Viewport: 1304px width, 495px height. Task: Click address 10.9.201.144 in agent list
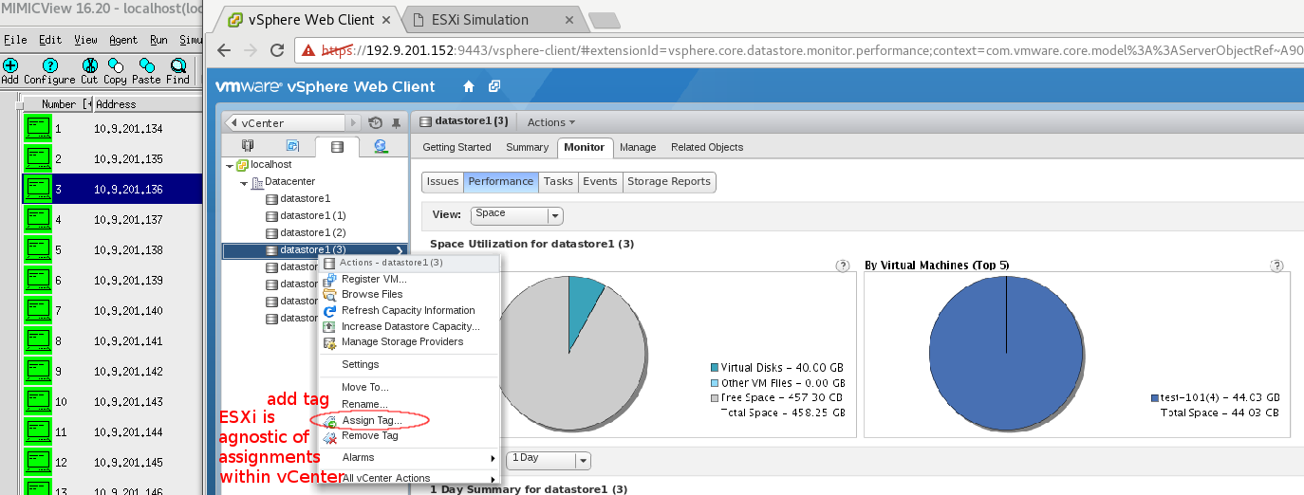[128, 432]
